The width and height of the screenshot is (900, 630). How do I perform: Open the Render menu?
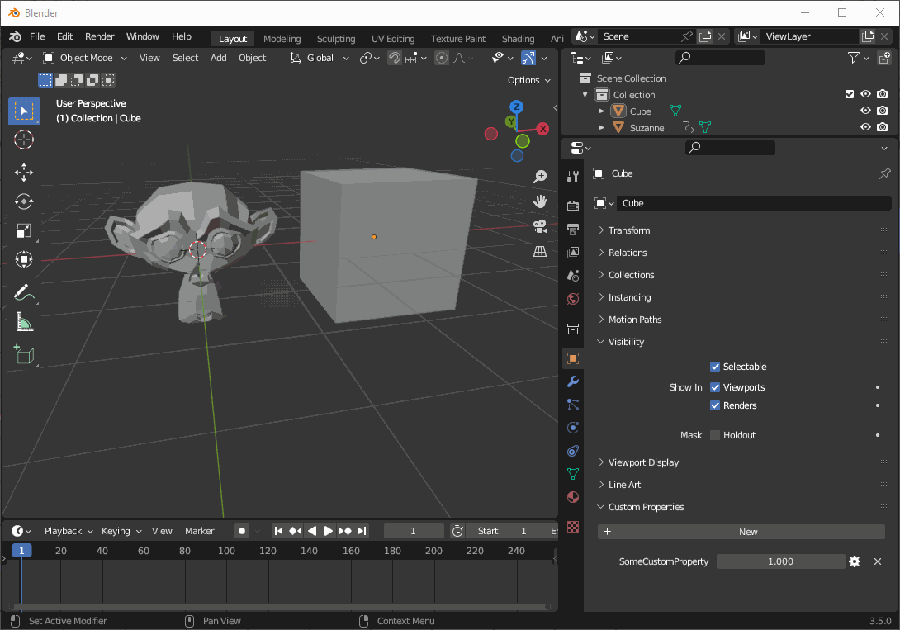(x=100, y=36)
